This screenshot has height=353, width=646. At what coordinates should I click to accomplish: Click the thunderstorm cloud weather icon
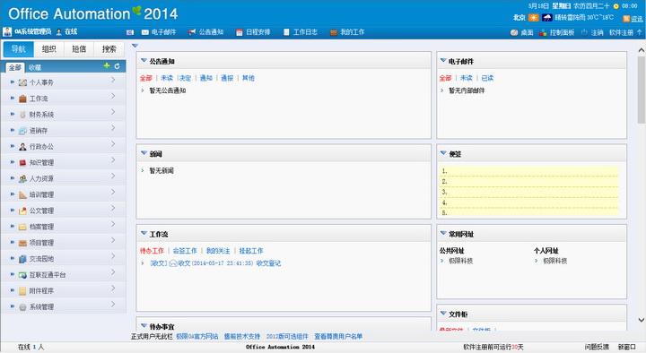point(546,17)
